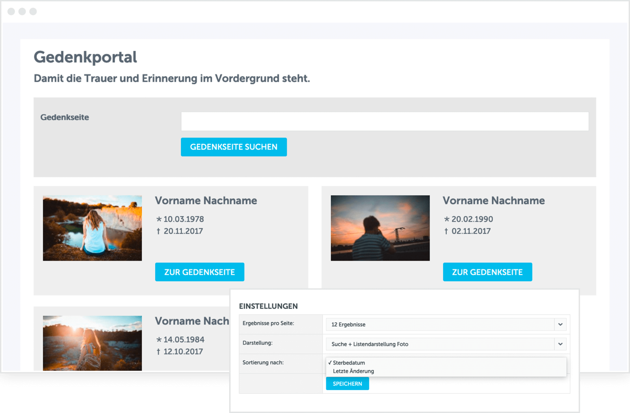Click the Gedenkportal page title
This screenshot has height=413, width=630.
85,57
